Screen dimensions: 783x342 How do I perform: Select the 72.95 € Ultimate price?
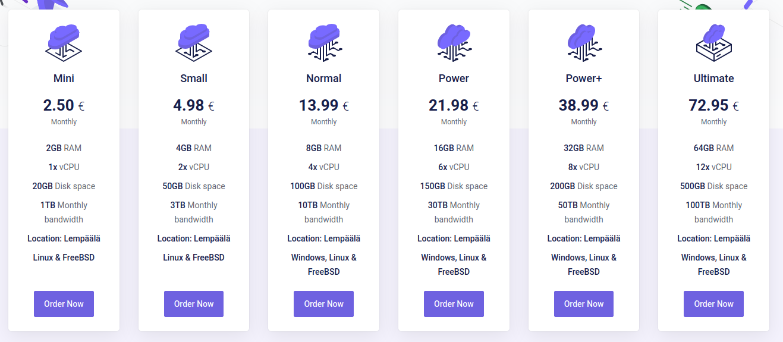coord(713,105)
